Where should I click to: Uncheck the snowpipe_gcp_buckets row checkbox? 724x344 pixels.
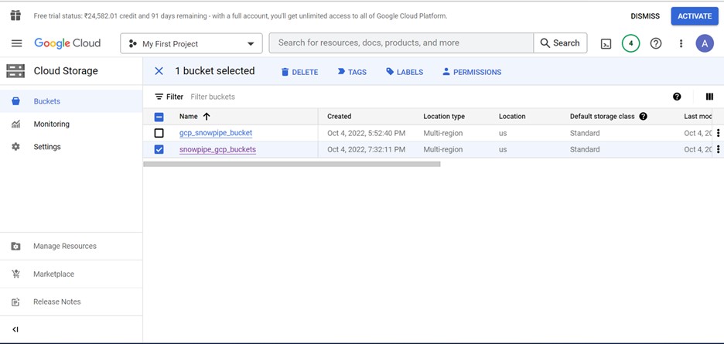point(159,149)
